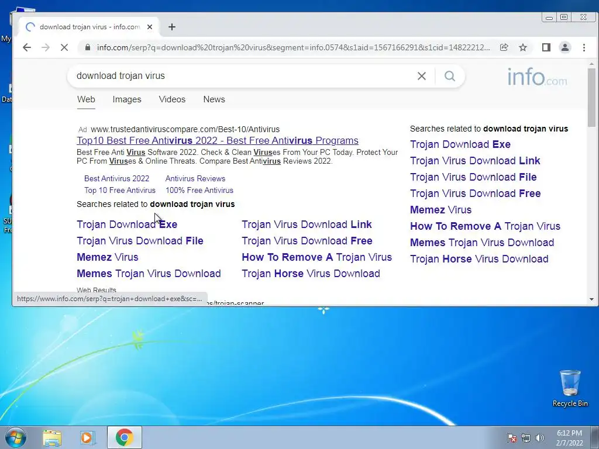599x449 pixels.
Task: View site security padlock info
Action: click(x=88, y=47)
